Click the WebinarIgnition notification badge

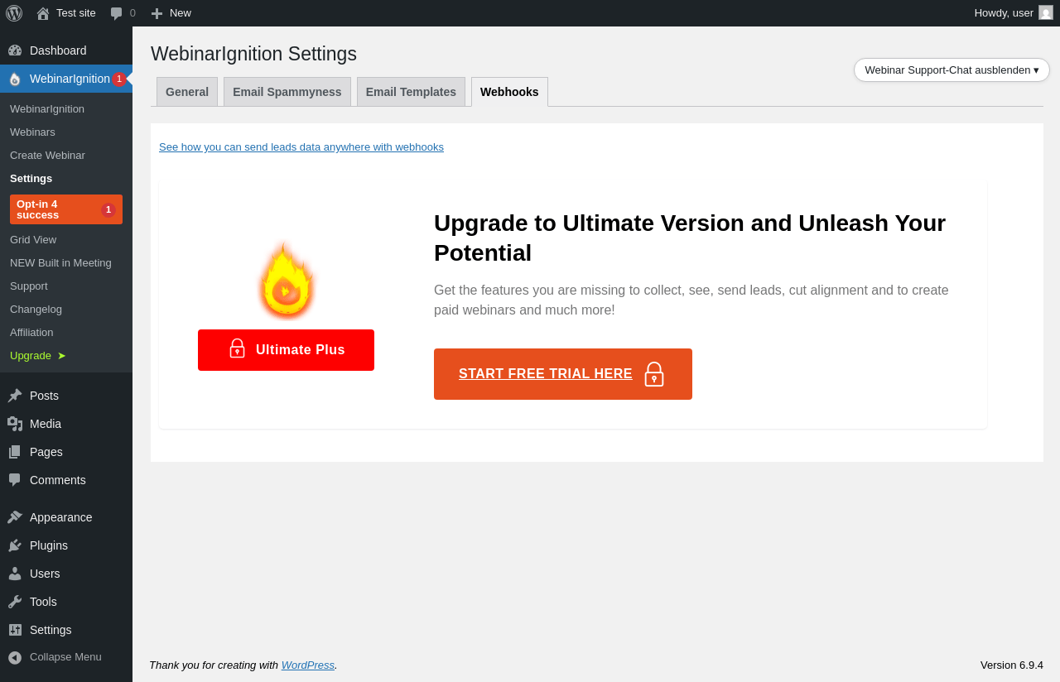tap(118, 79)
